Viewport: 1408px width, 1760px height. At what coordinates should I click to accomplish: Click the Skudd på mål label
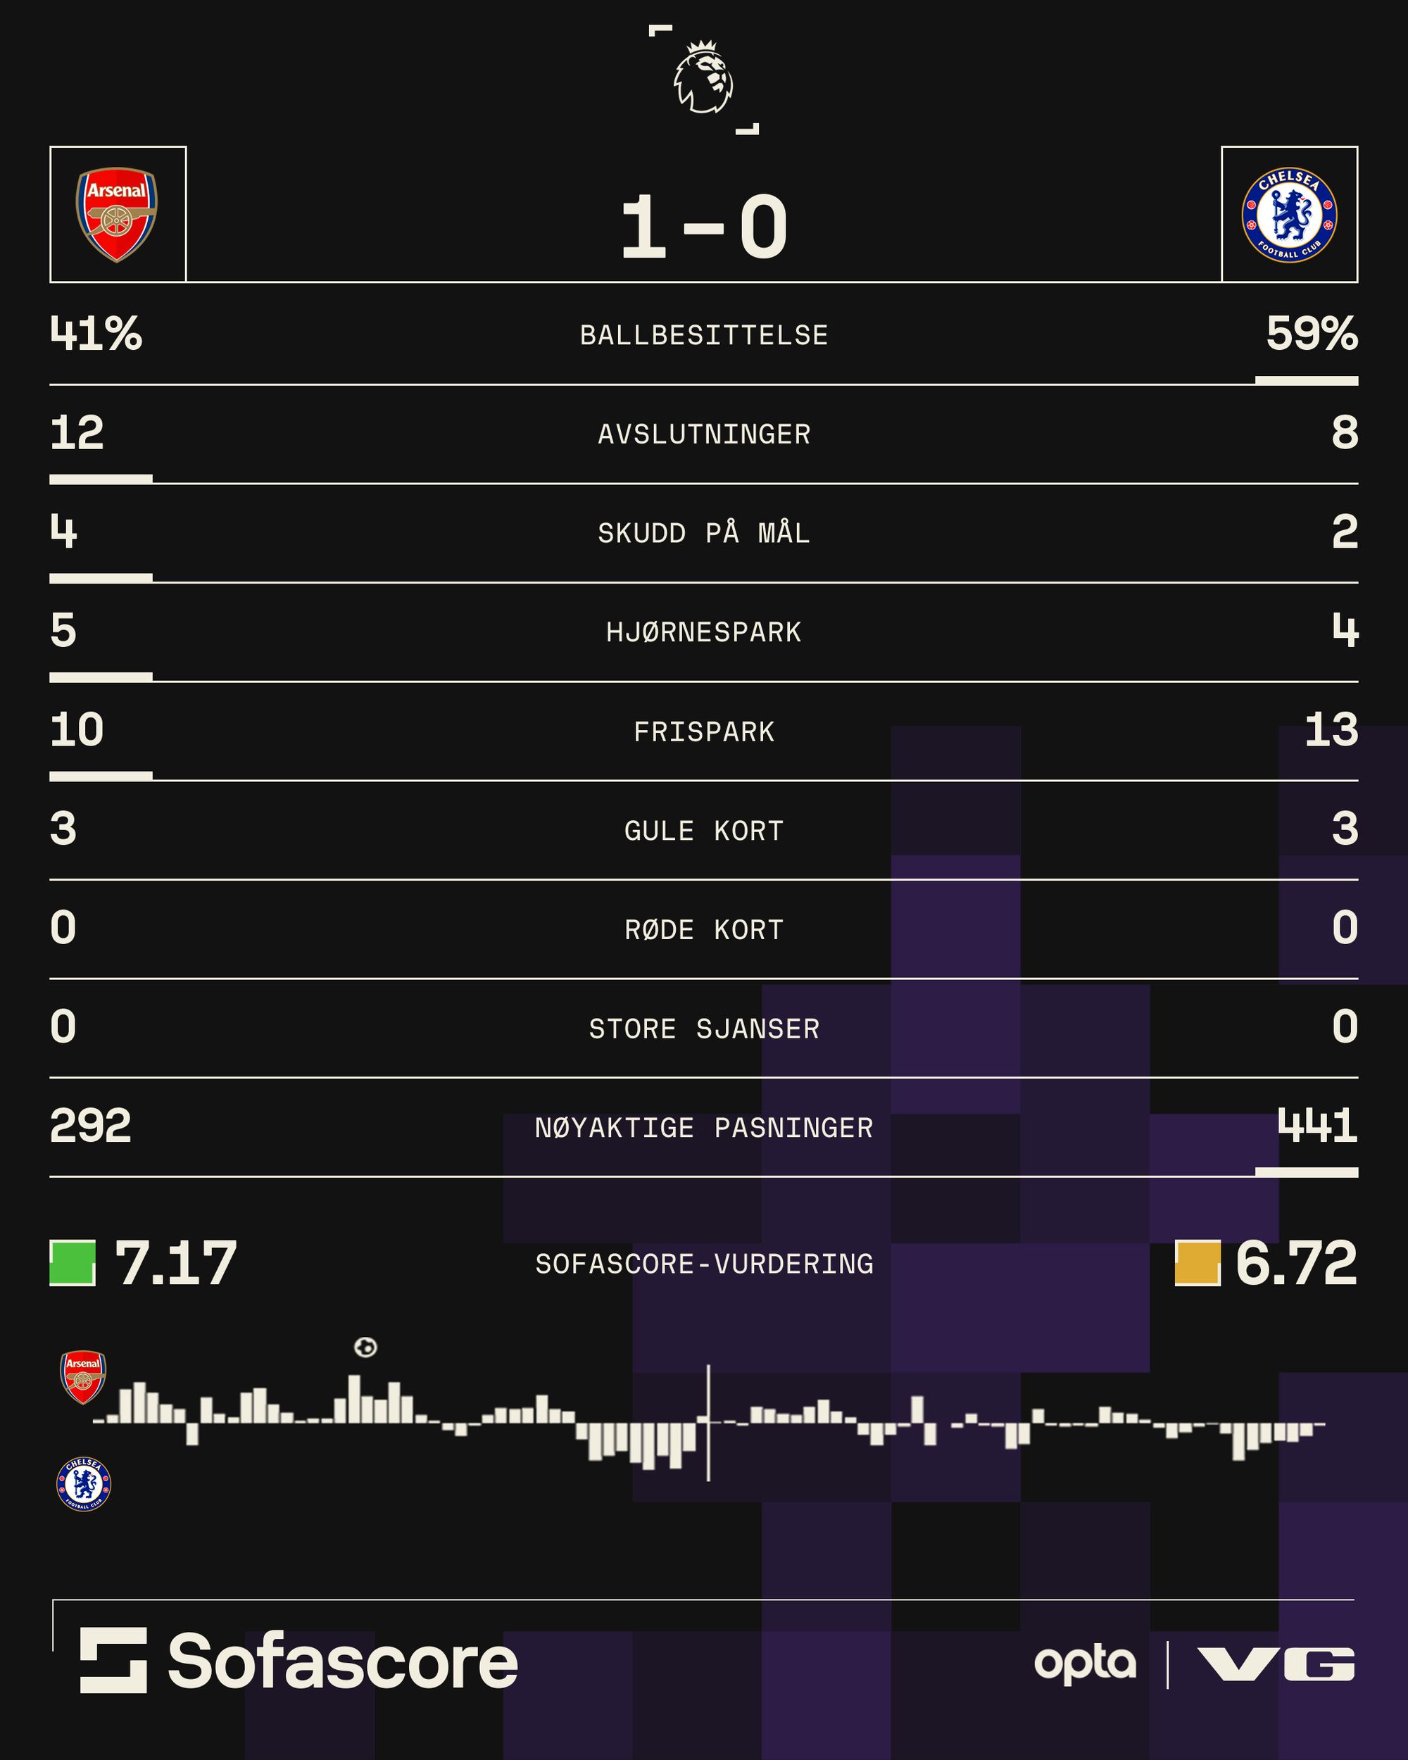703,533
